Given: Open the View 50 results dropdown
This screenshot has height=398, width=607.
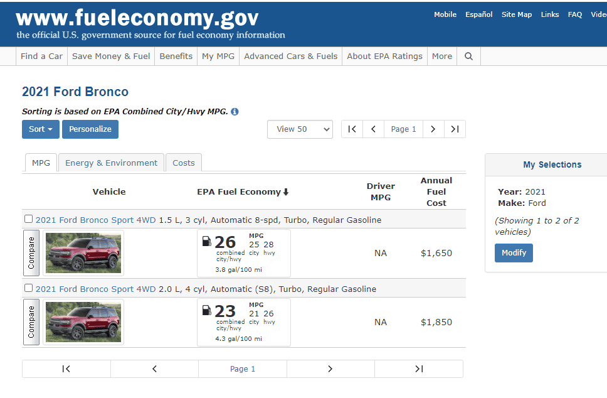Looking at the screenshot, I should tap(300, 129).
